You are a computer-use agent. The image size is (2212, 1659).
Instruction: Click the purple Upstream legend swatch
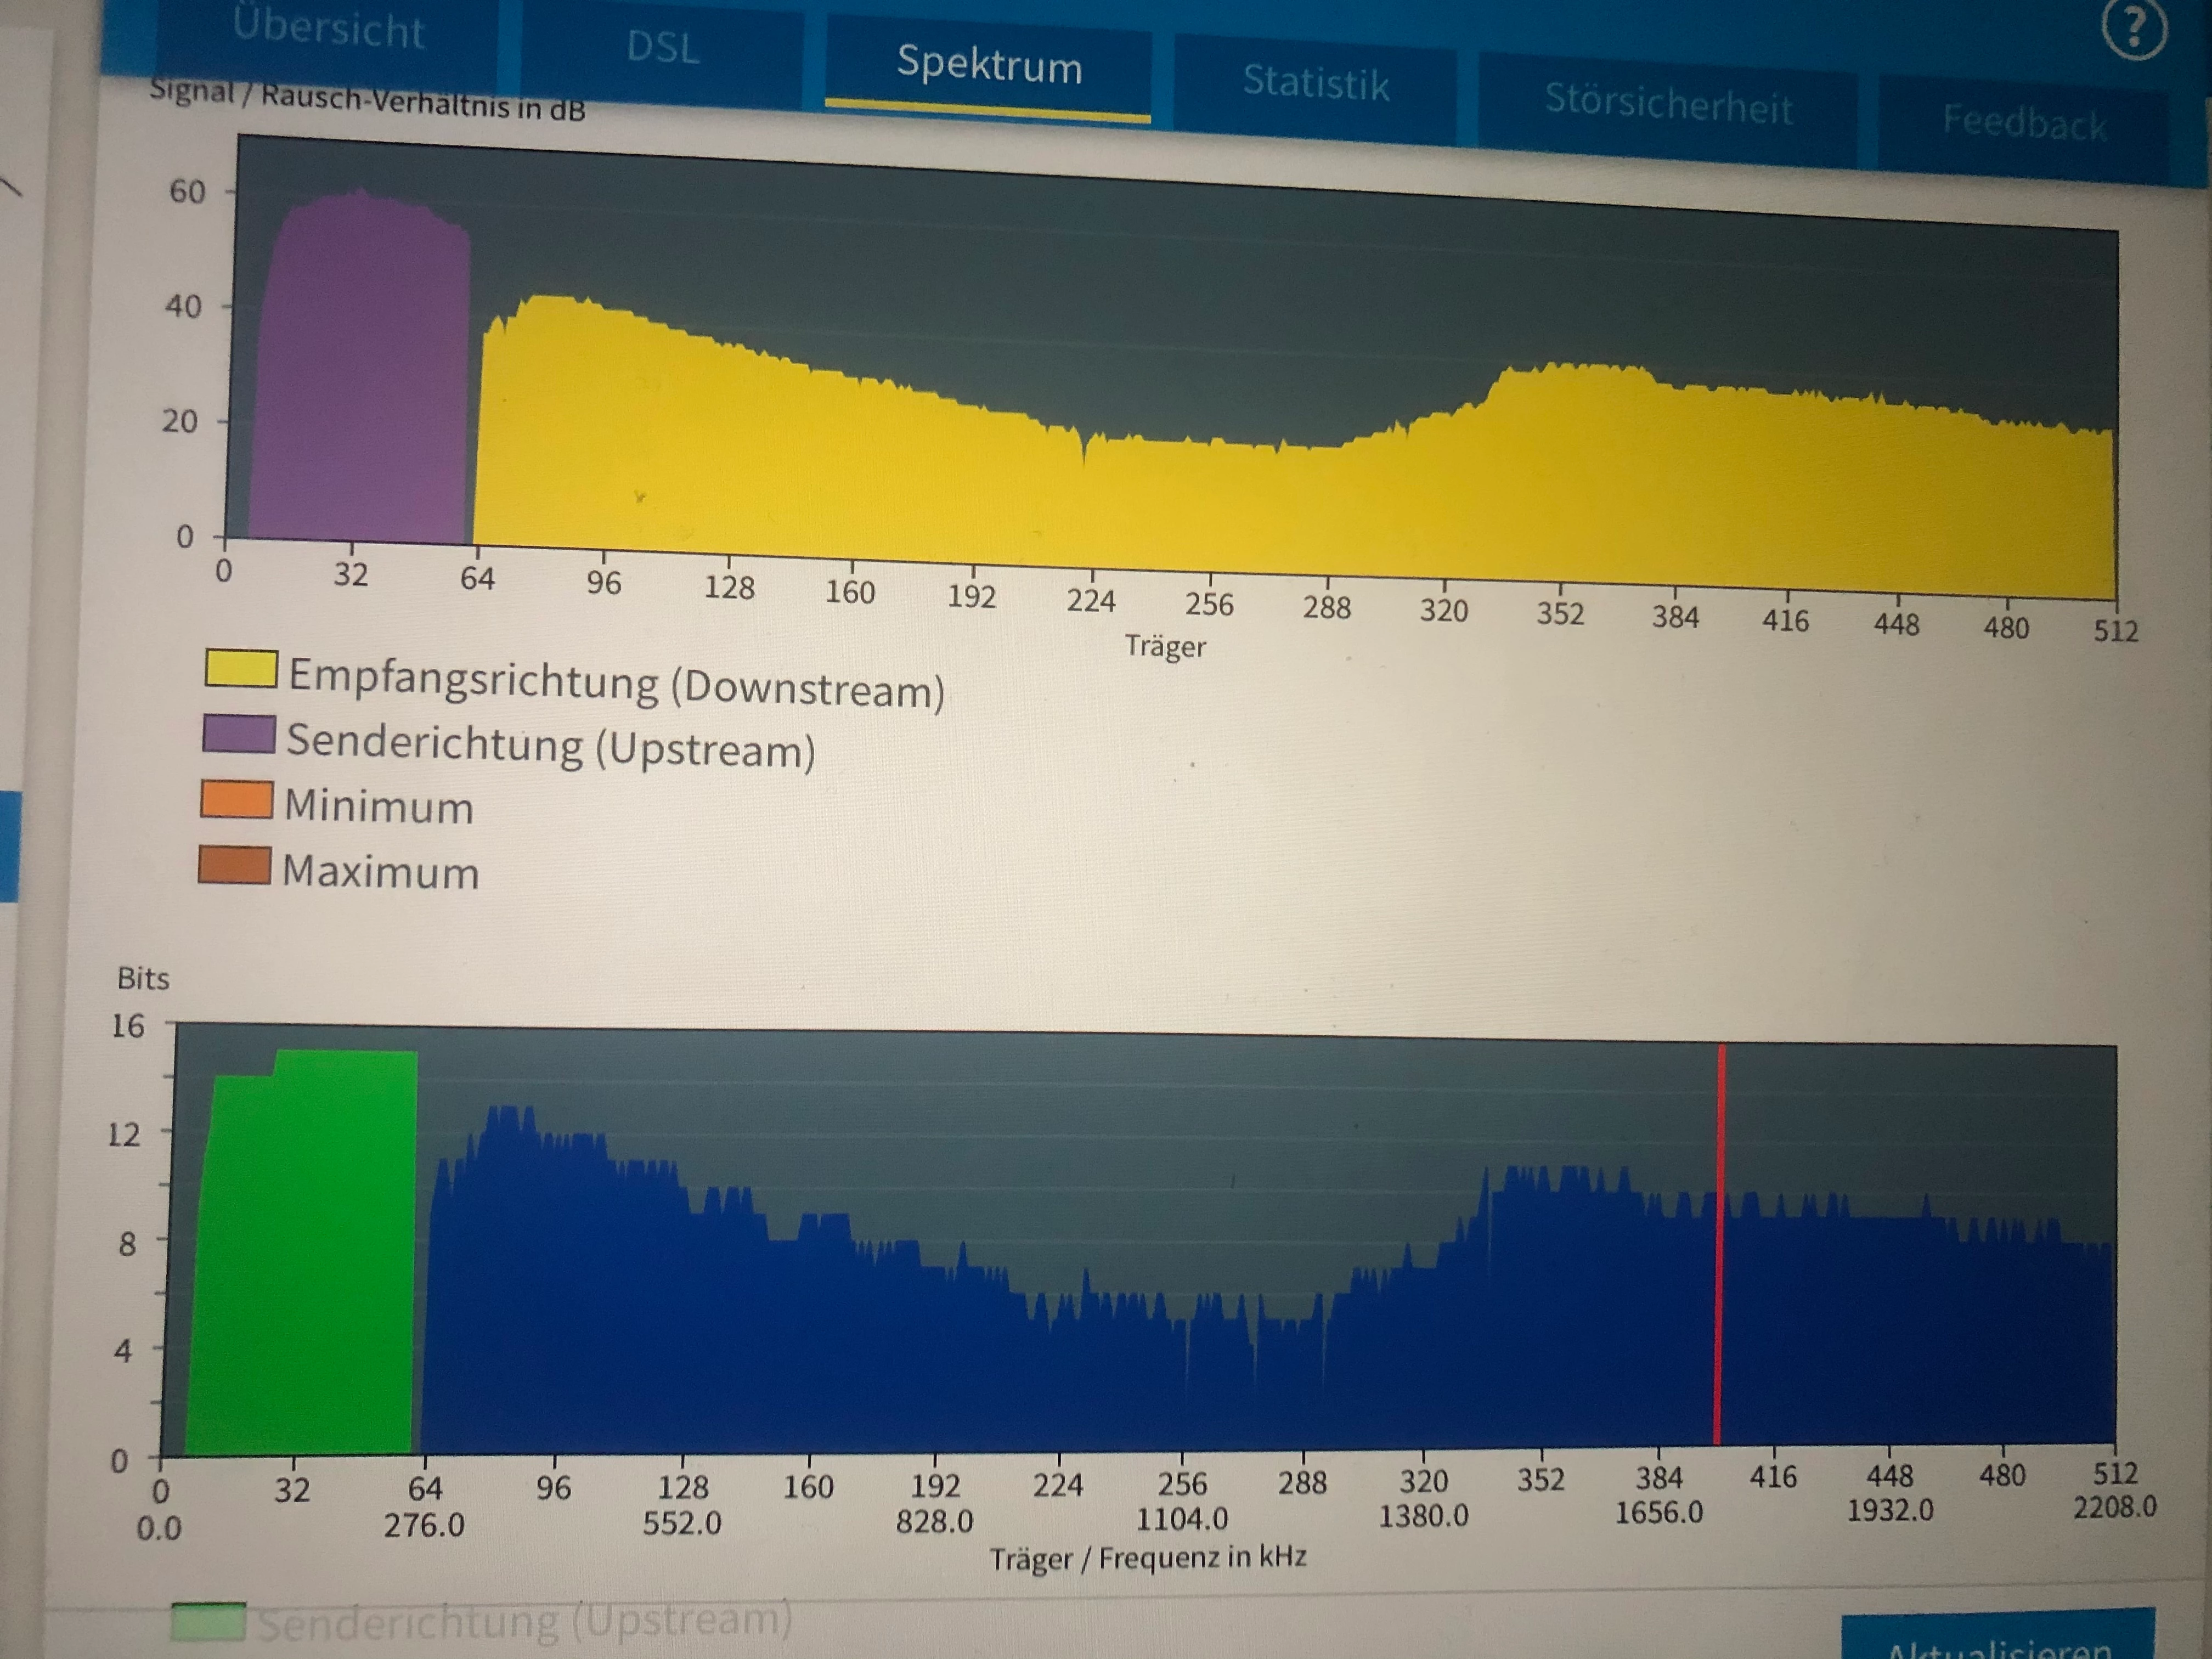pyautogui.click(x=239, y=733)
